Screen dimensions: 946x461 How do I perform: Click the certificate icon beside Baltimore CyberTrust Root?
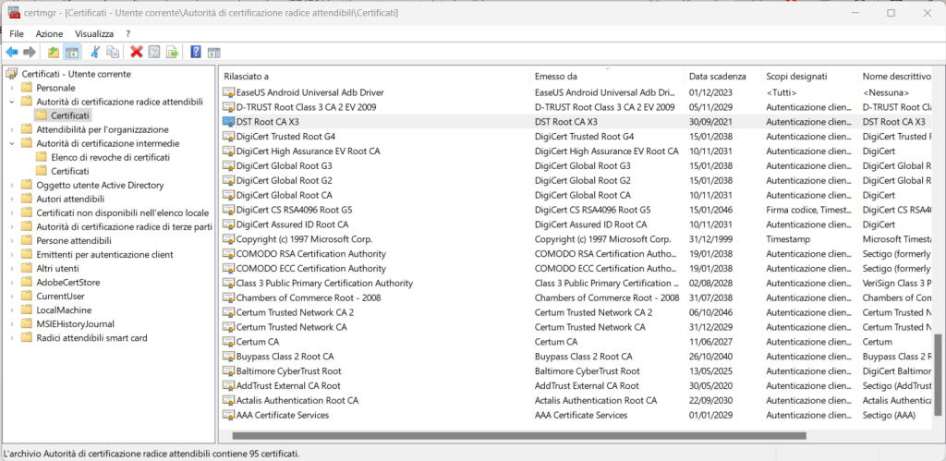pyautogui.click(x=228, y=371)
